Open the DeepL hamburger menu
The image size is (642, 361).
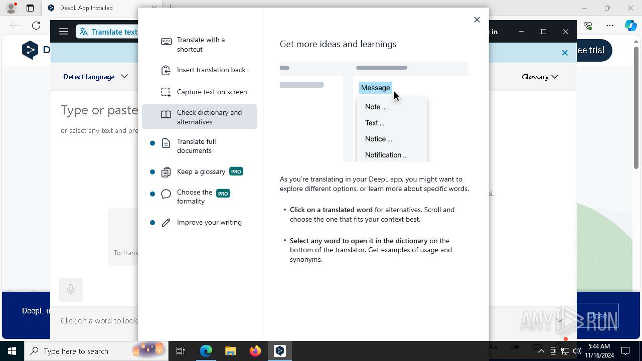pos(64,32)
